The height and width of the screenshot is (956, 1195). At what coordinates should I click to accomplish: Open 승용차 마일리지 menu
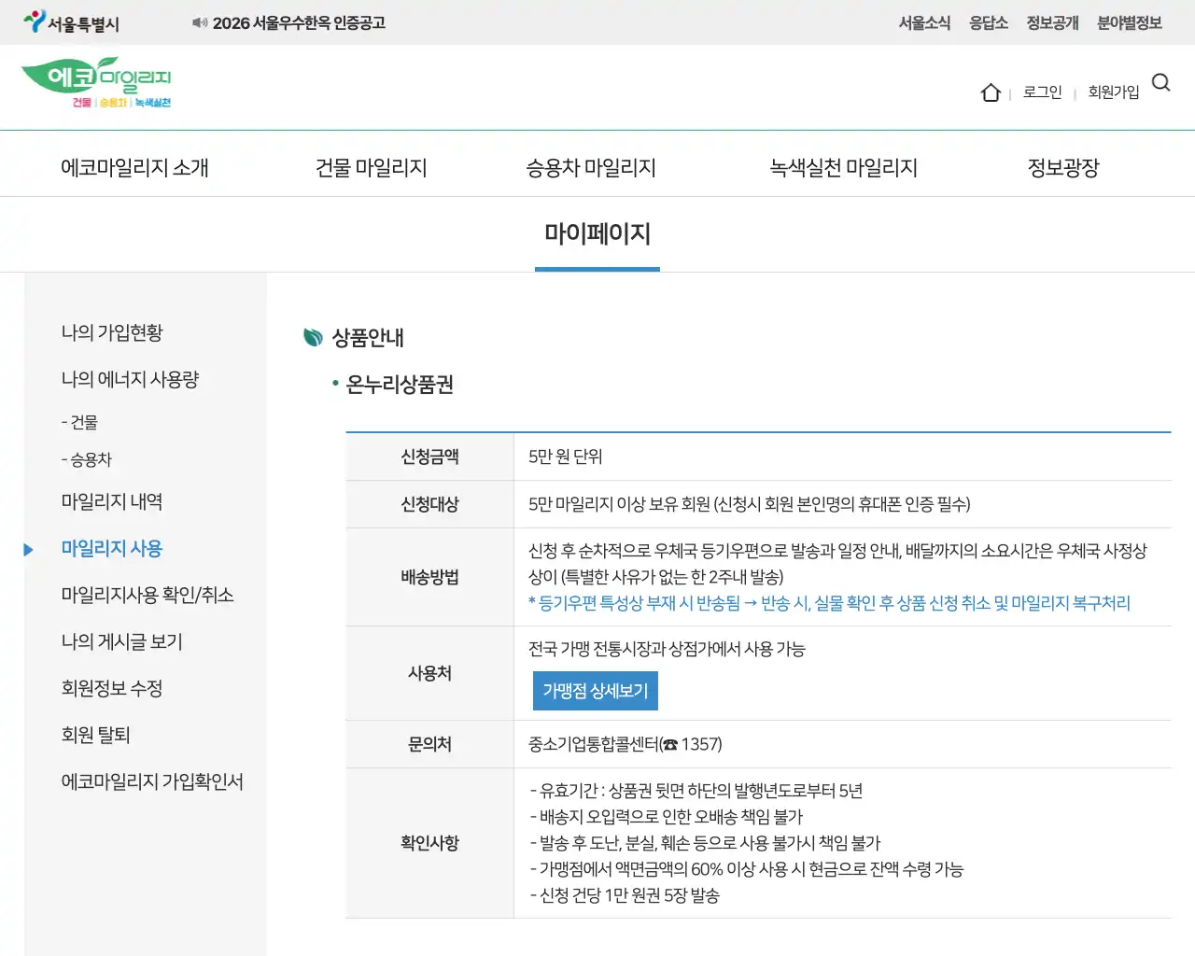[x=591, y=167]
